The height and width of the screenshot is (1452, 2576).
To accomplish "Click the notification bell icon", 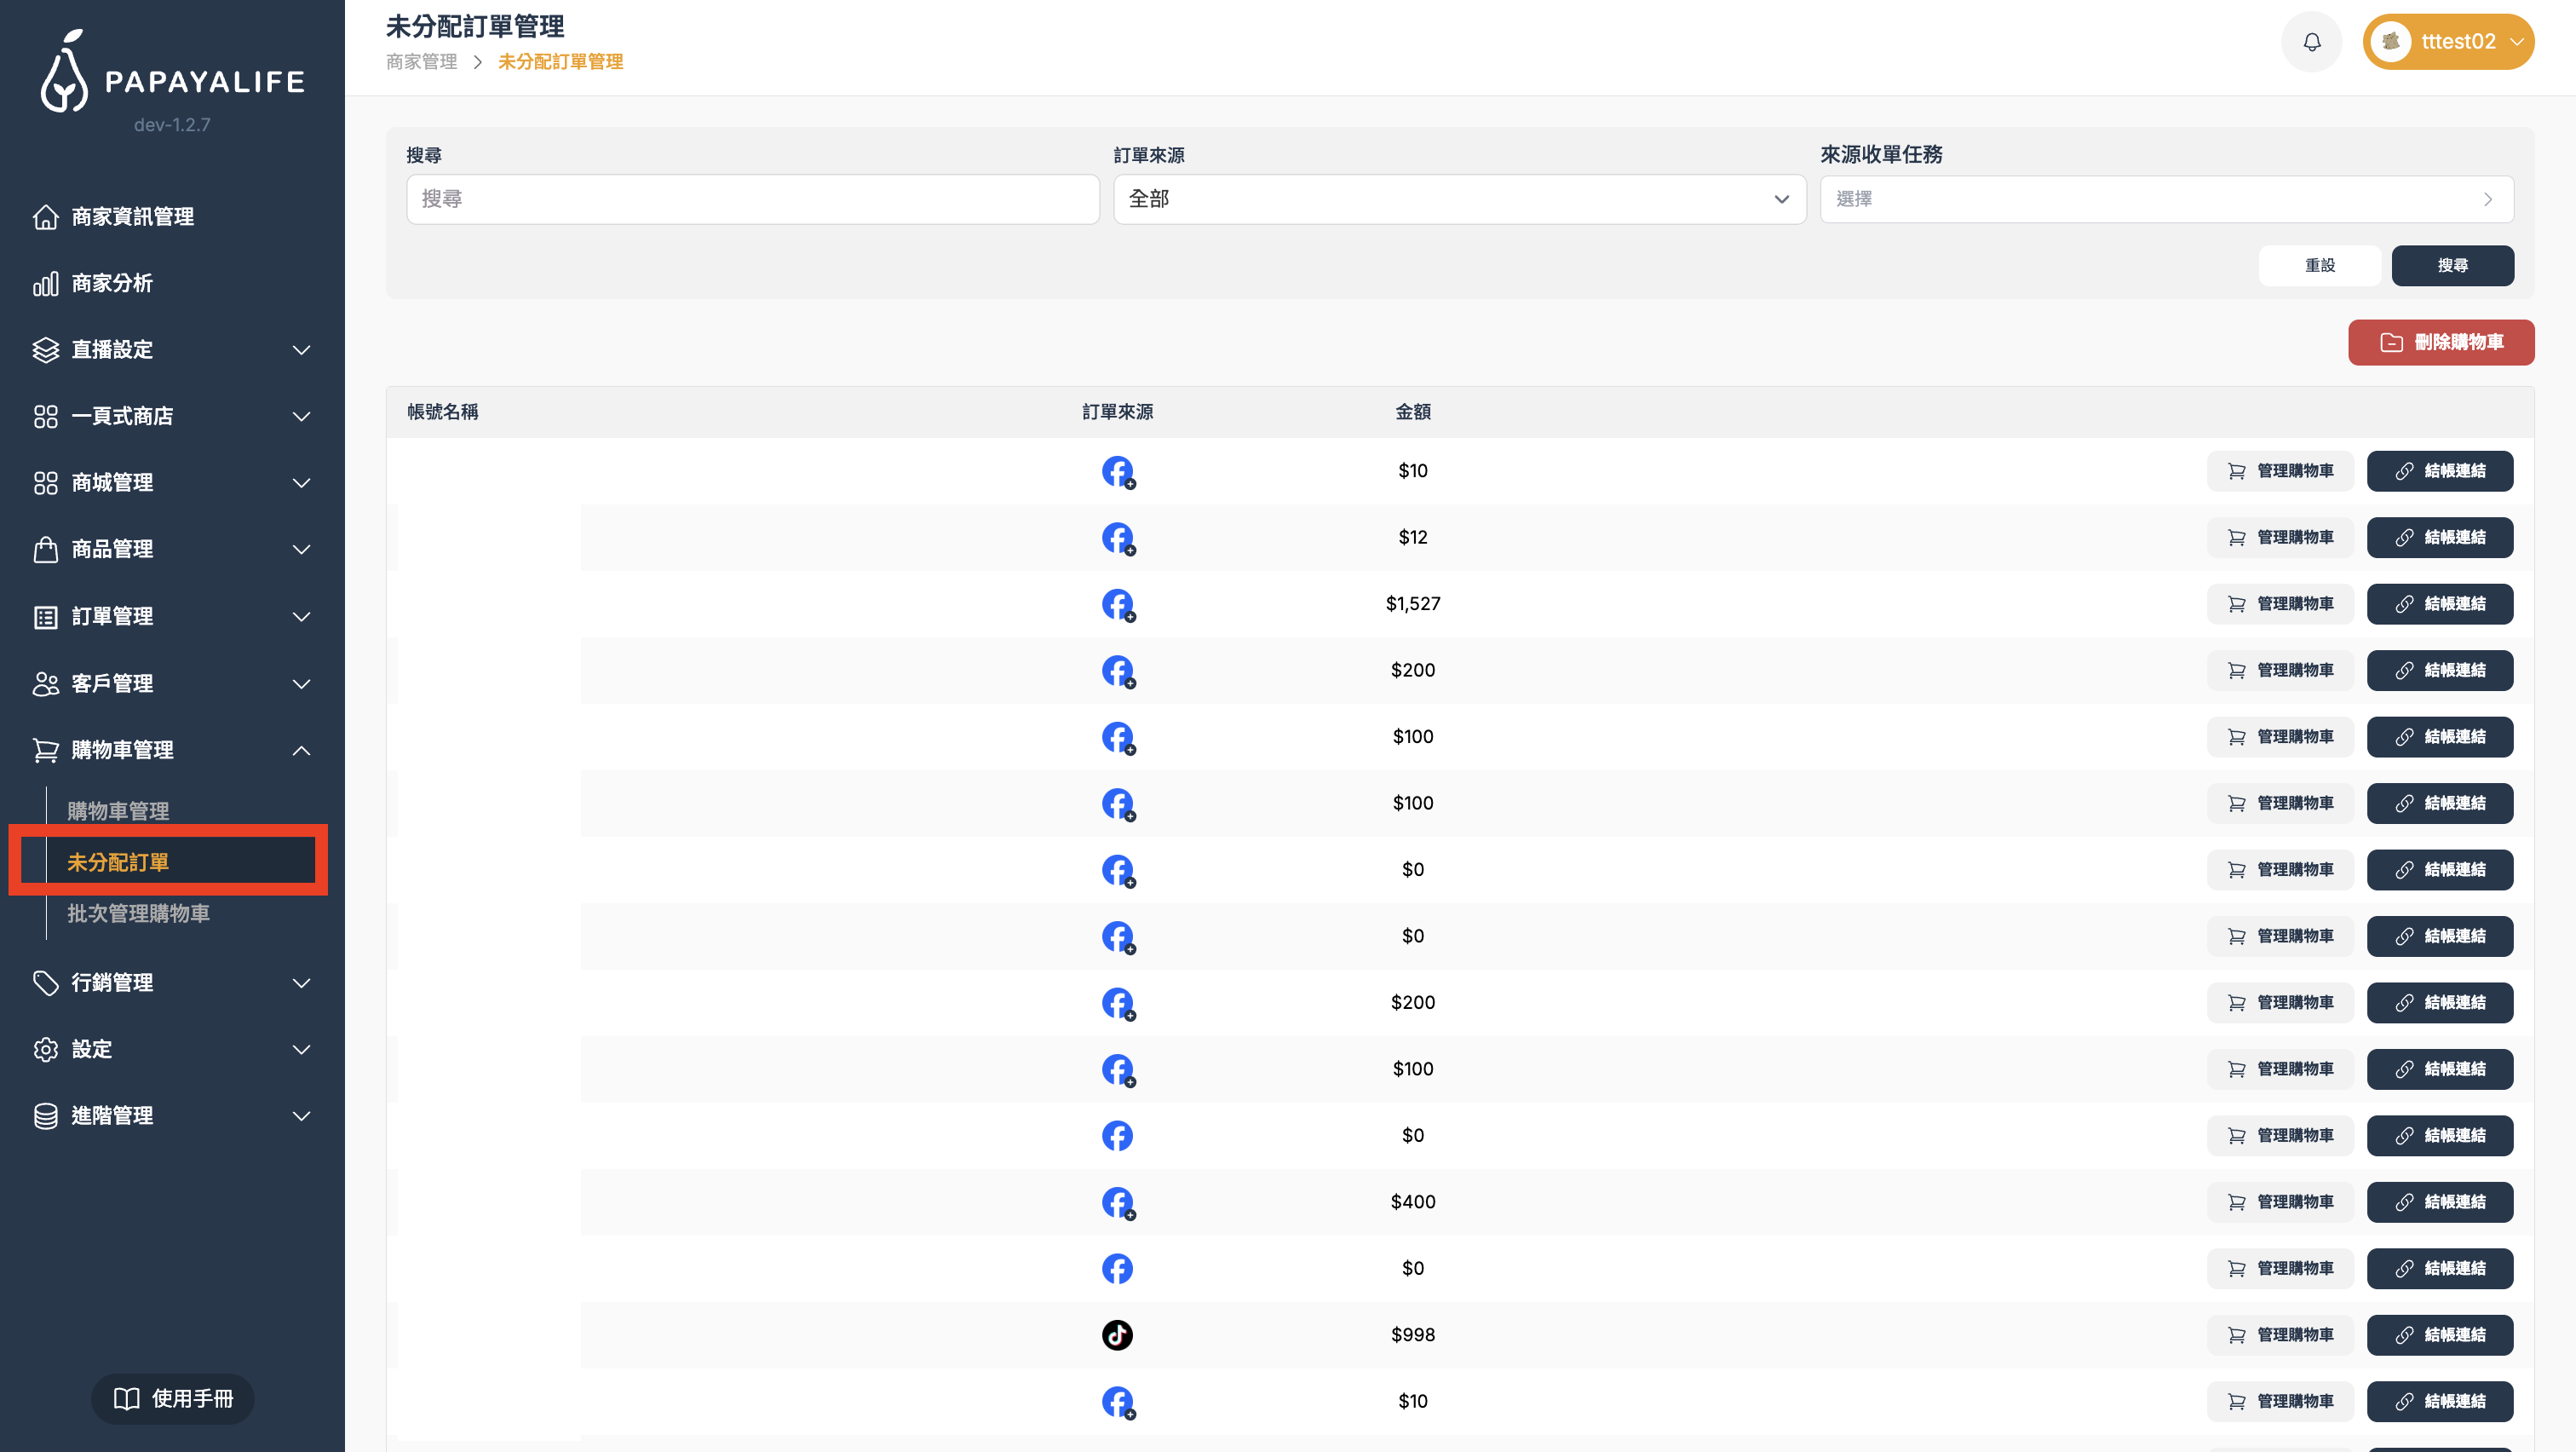I will (2311, 42).
